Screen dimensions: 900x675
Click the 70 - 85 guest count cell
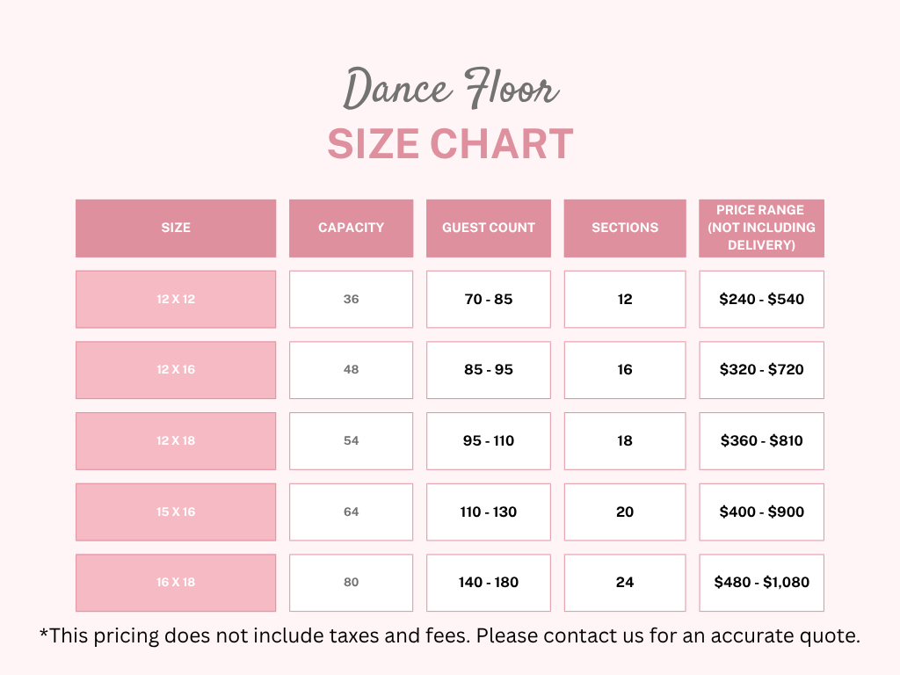click(x=489, y=299)
